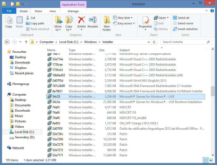Open Homegroup in the navigation pane
This screenshot has height=165, width=217.
coord(18,84)
